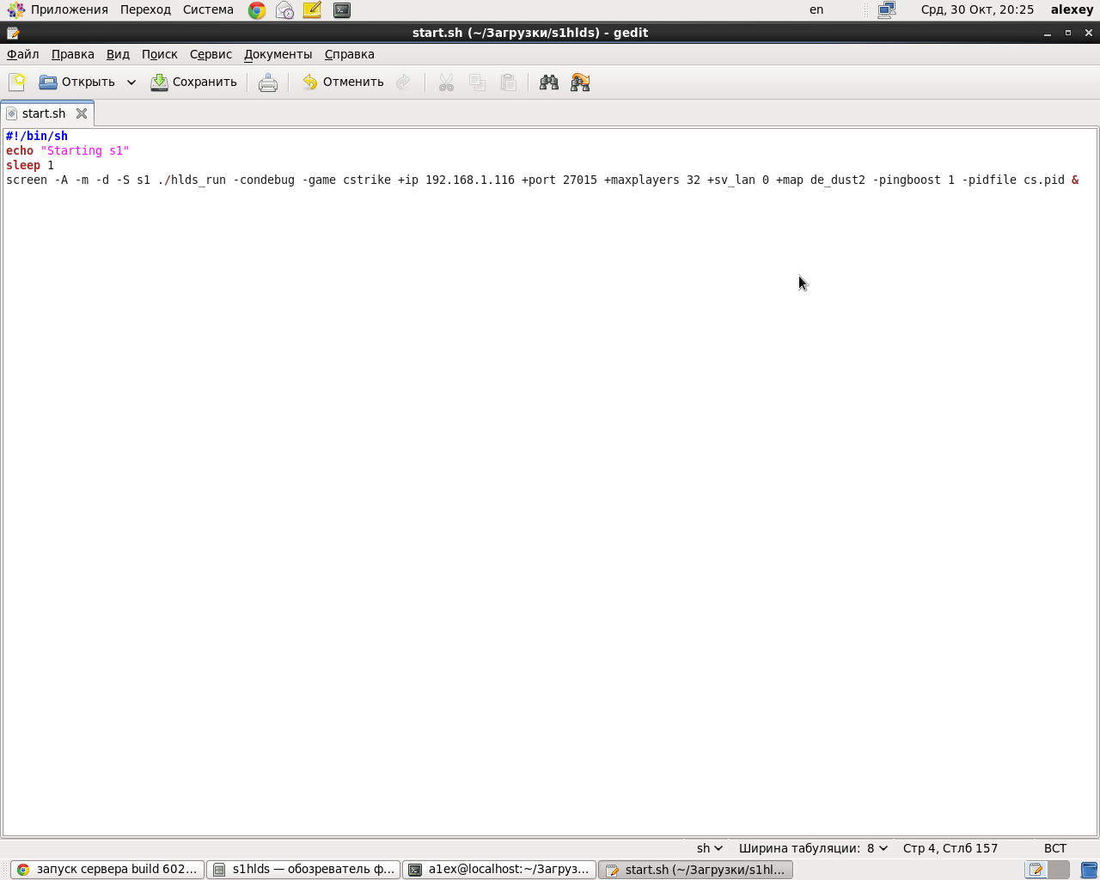1100x880 pixels.
Task: Click the gedit window title bar icon
Action: coord(13,33)
